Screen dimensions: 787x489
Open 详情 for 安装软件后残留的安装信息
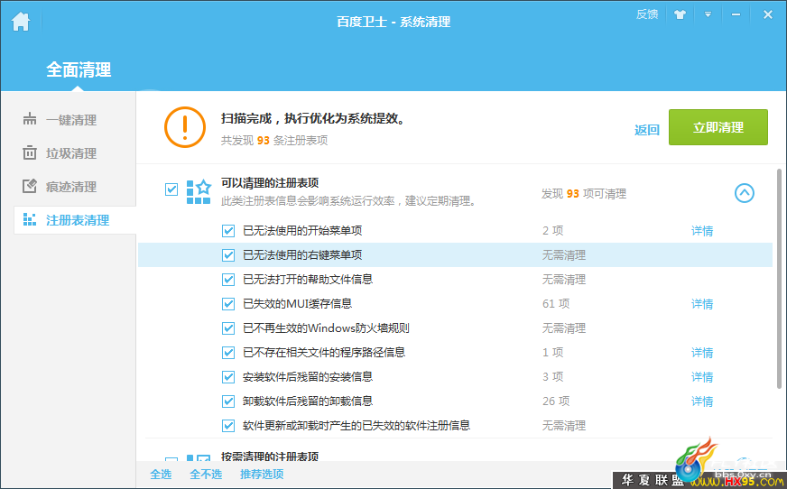click(702, 377)
